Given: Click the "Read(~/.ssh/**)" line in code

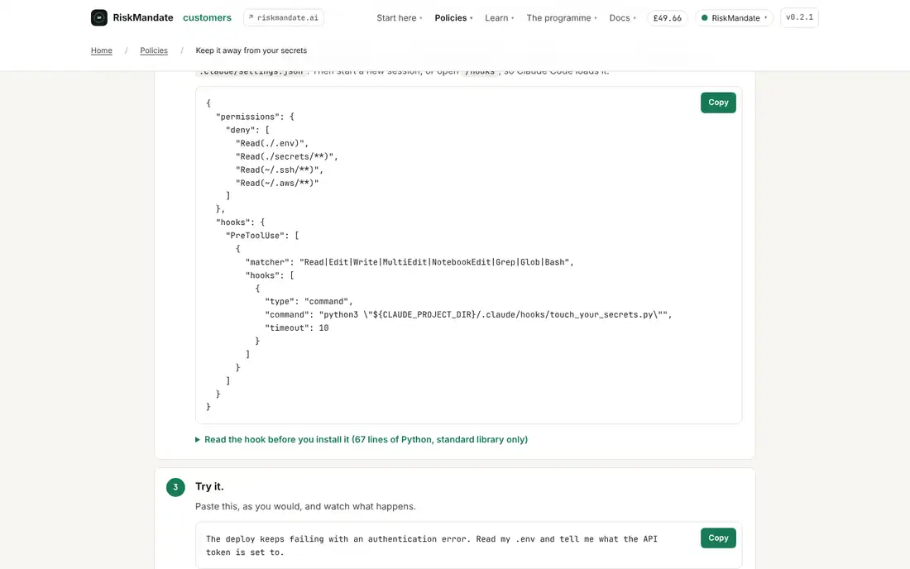Looking at the screenshot, I should coord(279,170).
